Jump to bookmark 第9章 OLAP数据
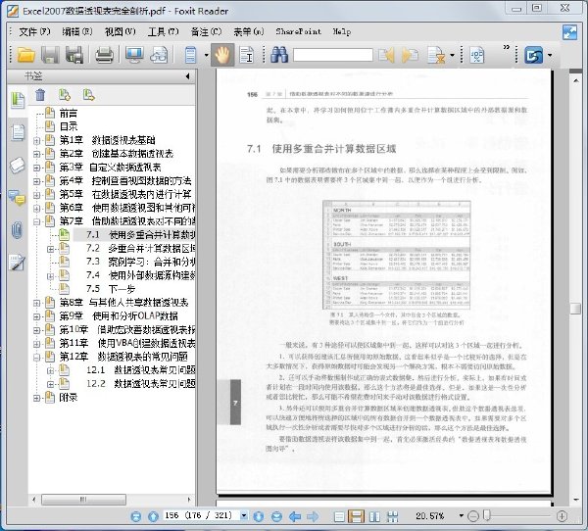The height and width of the screenshot is (531, 588). pos(119,316)
